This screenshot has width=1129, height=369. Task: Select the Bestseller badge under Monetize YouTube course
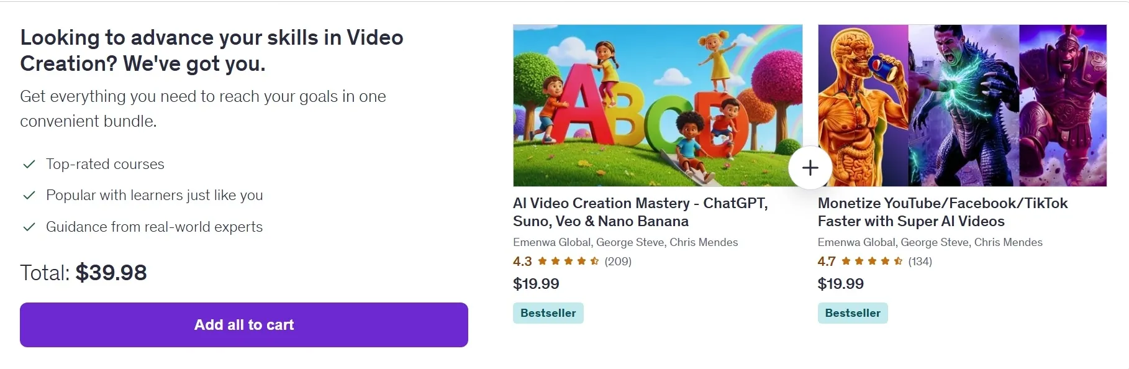(x=852, y=313)
